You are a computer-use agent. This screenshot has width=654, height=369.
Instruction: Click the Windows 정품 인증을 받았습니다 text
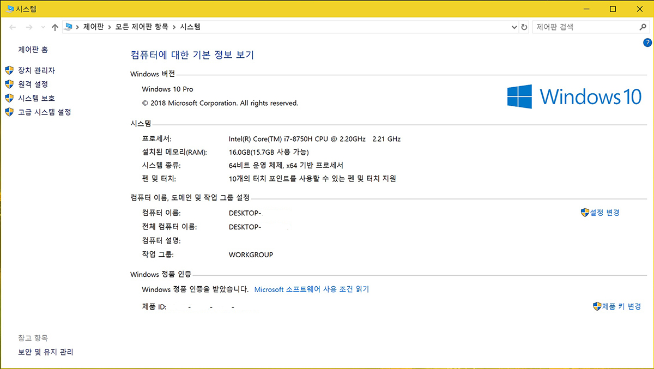pos(195,289)
